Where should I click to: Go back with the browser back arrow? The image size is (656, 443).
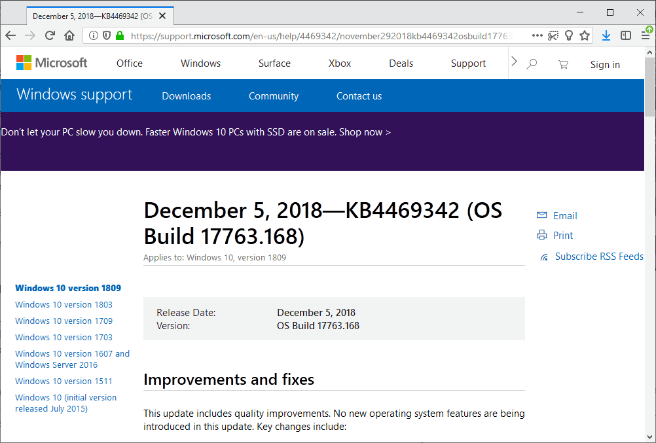[x=10, y=35]
